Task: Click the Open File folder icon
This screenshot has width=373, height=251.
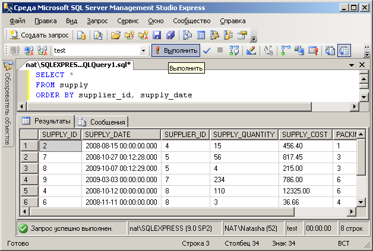Action: (116, 35)
